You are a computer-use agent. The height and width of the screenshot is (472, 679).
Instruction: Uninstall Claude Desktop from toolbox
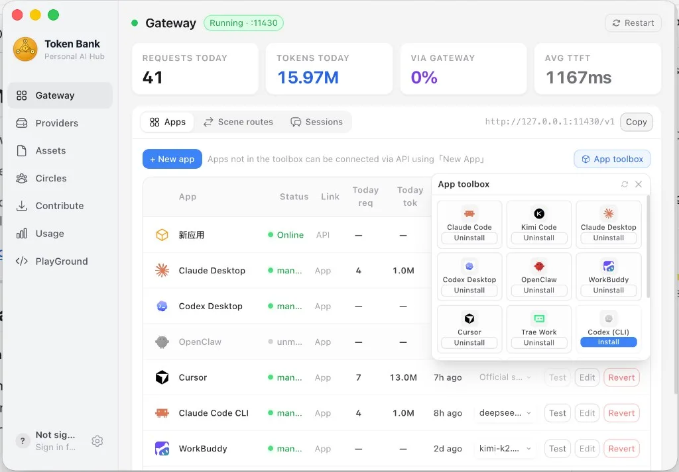[609, 238]
